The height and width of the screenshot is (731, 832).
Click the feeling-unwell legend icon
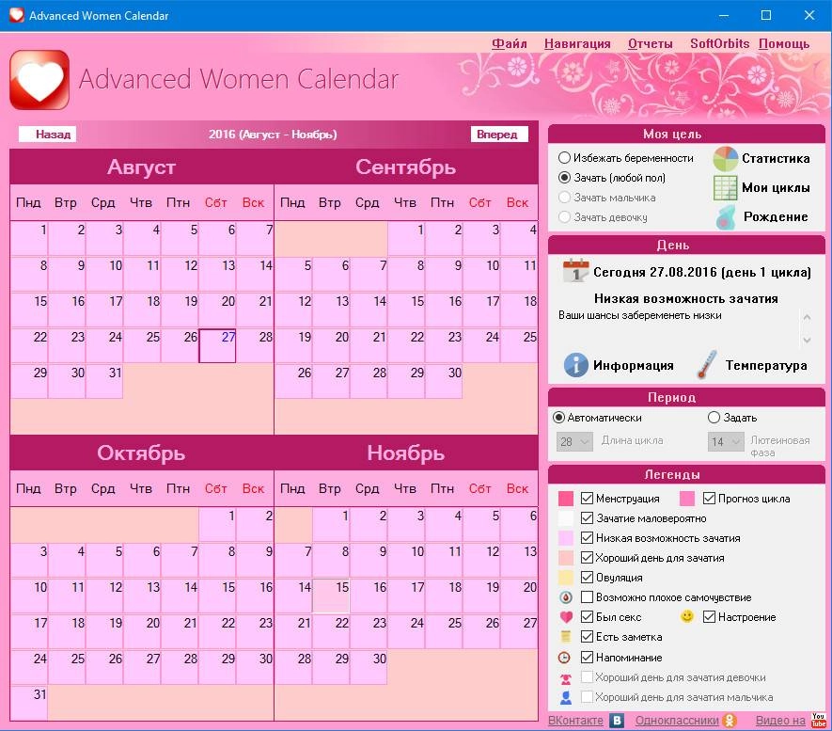566,597
